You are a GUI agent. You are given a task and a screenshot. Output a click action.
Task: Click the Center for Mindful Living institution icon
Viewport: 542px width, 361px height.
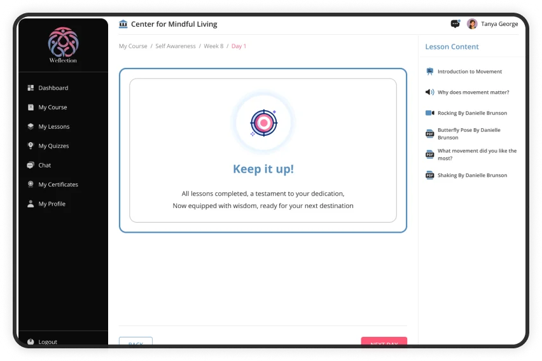(123, 24)
